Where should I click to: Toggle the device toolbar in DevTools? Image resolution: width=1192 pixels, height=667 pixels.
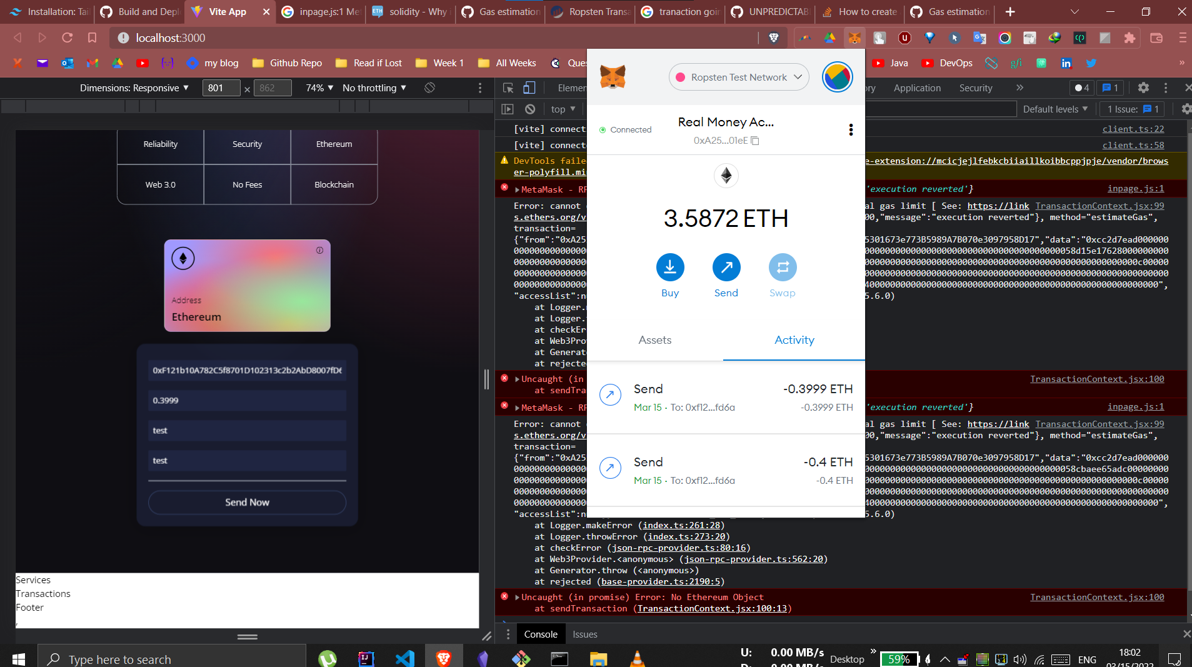pos(529,88)
